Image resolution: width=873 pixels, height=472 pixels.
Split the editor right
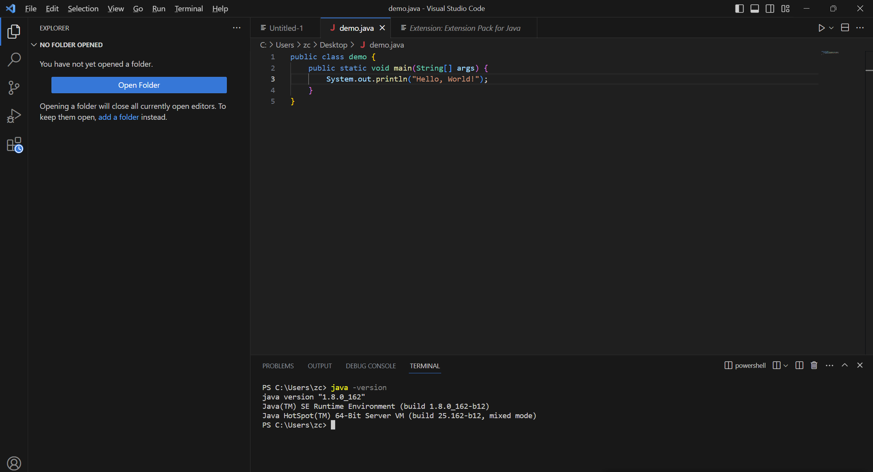point(845,28)
